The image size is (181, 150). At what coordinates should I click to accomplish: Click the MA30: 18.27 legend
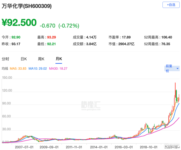pyautogui.click(x=58, y=69)
